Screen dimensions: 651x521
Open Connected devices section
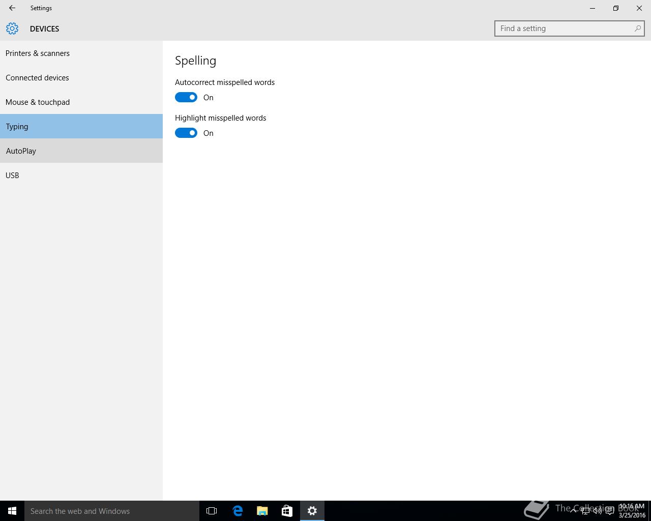click(x=37, y=78)
